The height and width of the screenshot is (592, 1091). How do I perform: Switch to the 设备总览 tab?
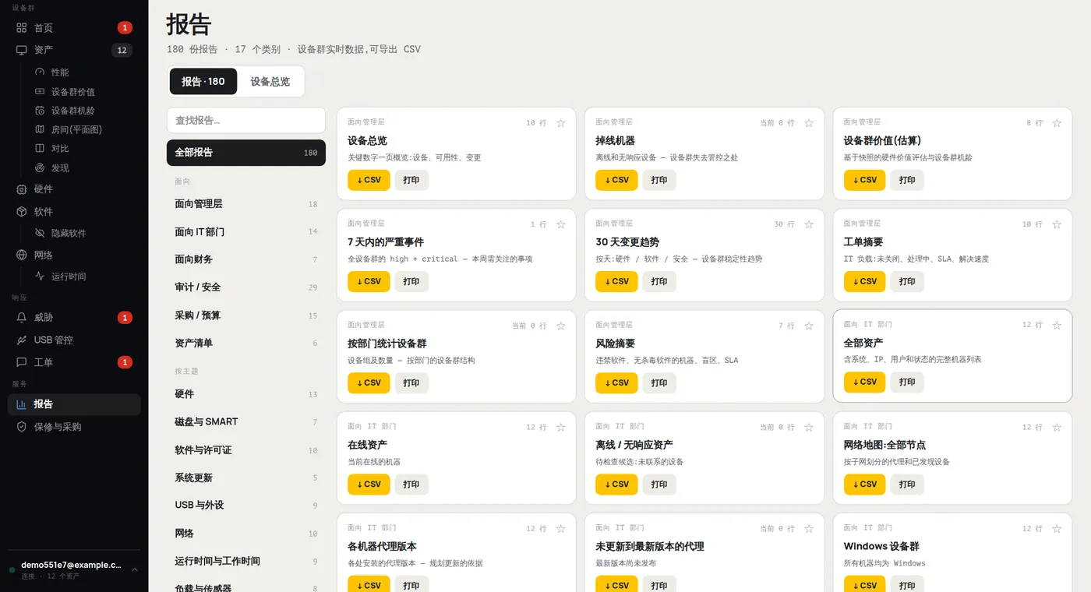point(270,82)
